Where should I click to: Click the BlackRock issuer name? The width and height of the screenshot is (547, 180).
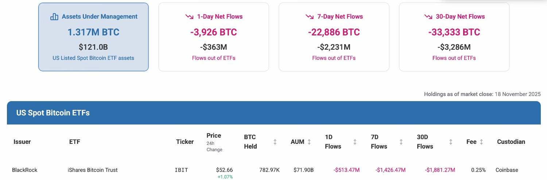[25, 170]
